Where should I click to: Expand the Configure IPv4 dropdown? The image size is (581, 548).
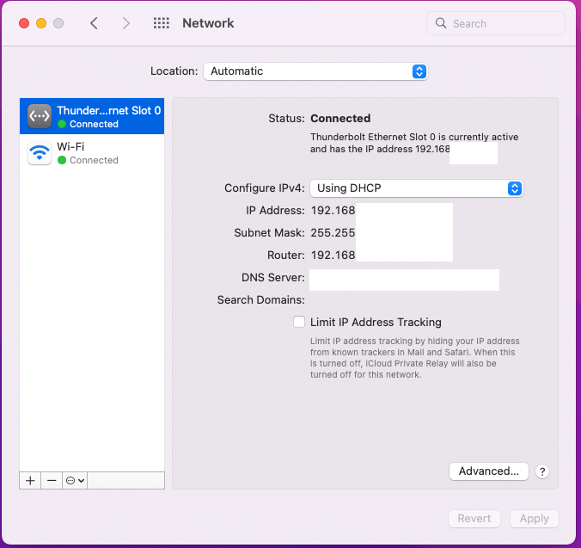(416, 188)
